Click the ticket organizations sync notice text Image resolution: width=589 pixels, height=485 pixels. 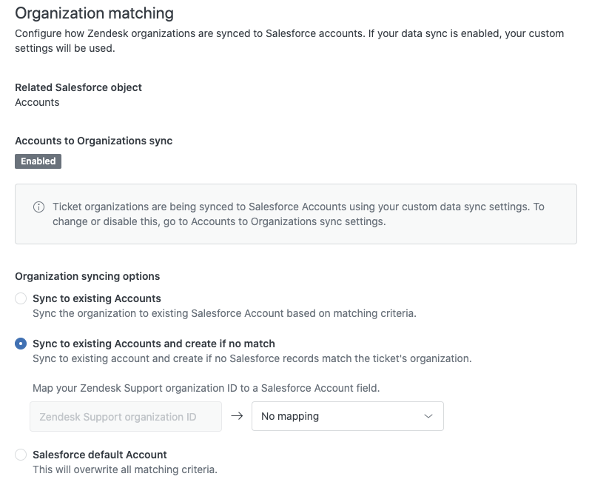(298, 214)
